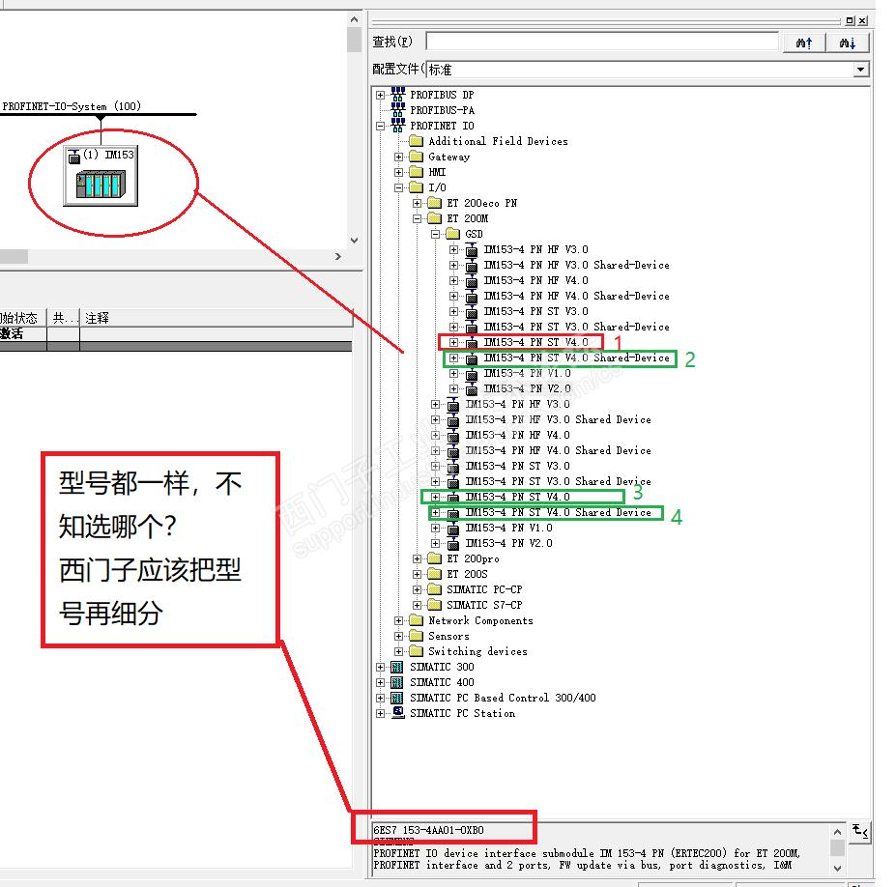The width and height of the screenshot is (896, 887).
Task: Select the SIMATIC S7-CP folder icon
Action: point(435,605)
